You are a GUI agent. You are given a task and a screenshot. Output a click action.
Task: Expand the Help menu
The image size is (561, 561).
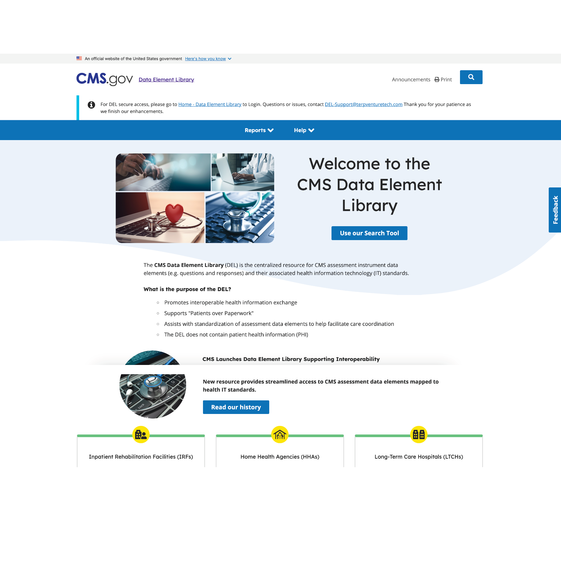304,130
